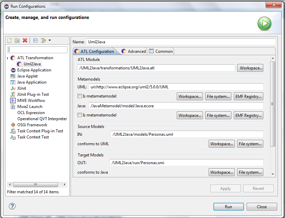This screenshot has width=285, height=218.
Task: Switch to the Advanced tab
Action: click(134, 51)
